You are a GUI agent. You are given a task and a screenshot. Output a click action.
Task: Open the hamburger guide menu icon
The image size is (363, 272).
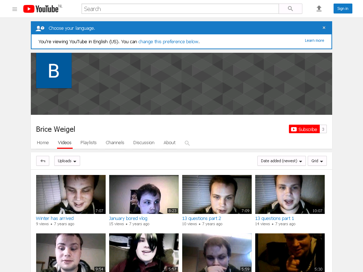click(x=15, y=9)
